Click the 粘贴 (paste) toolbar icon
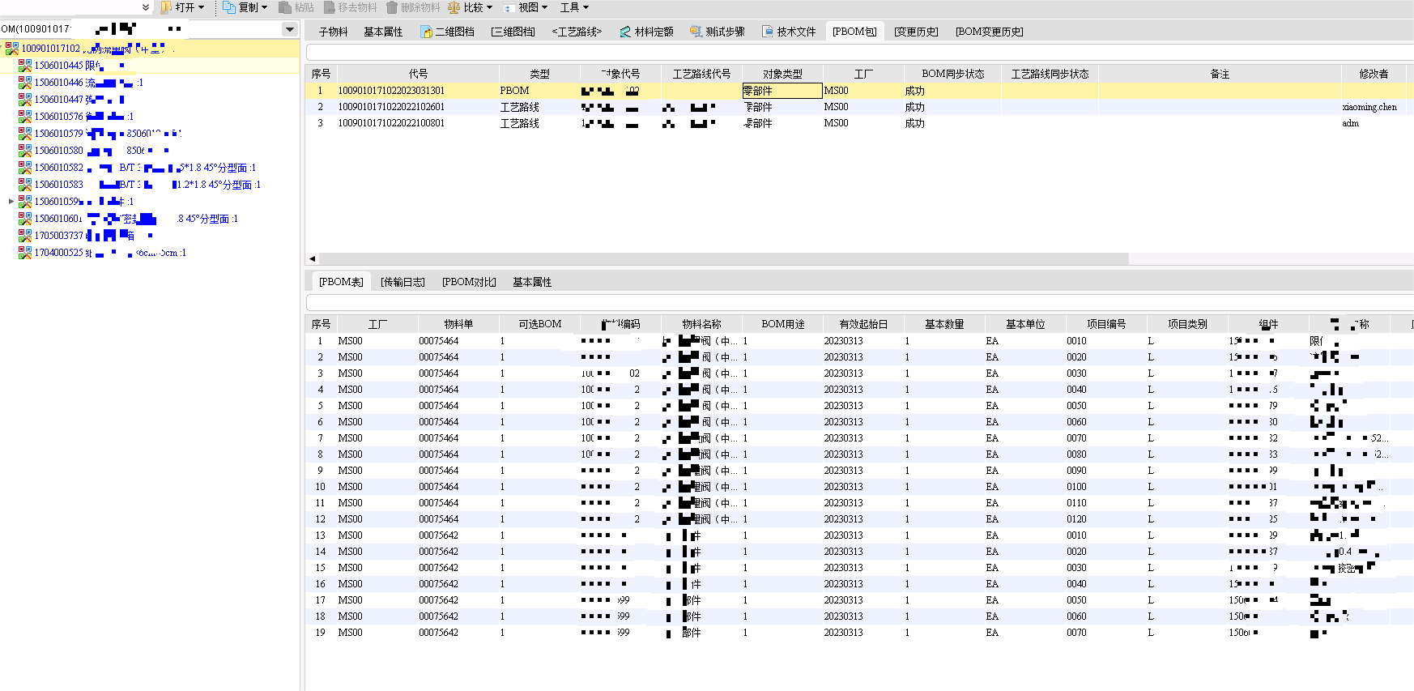 [x=284, y=7]
